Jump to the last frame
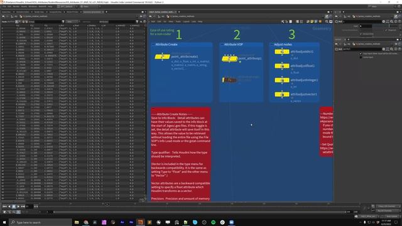The width and height of the screenshot is (402, 226). click(23, 207)
